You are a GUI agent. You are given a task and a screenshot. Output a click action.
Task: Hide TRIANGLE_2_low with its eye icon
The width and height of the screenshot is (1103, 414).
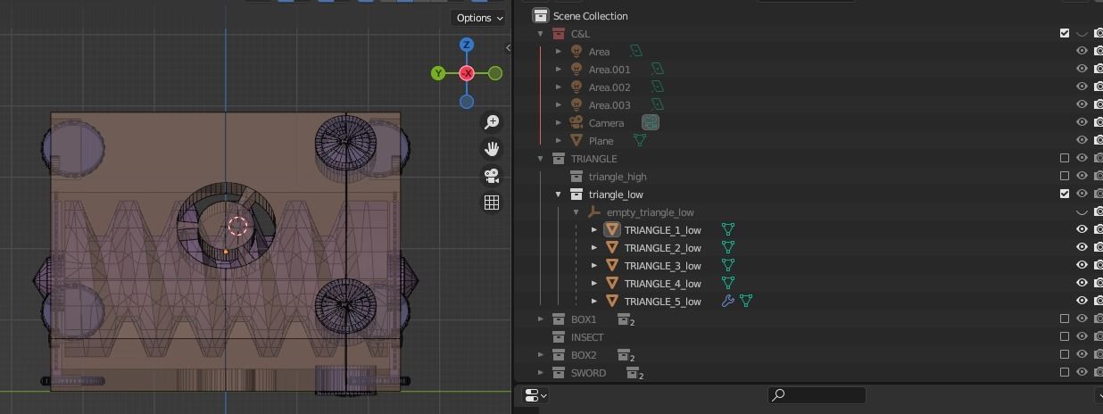[x=1082, y=247]
